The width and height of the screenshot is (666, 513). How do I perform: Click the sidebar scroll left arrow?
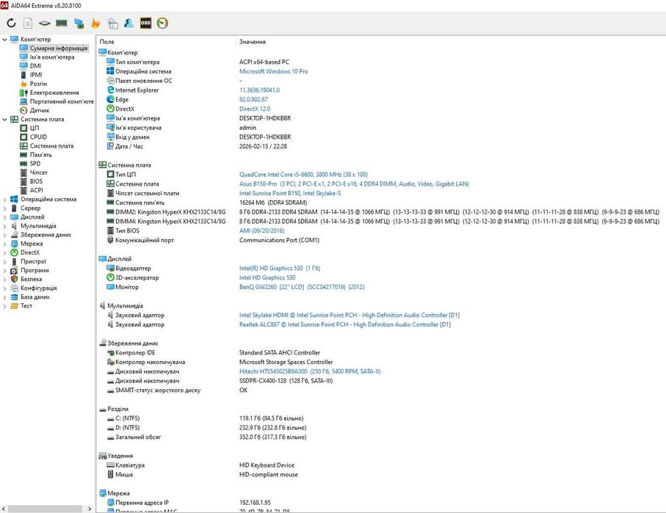click(x=4, y=509)
